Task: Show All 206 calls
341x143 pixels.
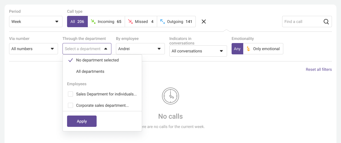Action: [x=77, y=22]
